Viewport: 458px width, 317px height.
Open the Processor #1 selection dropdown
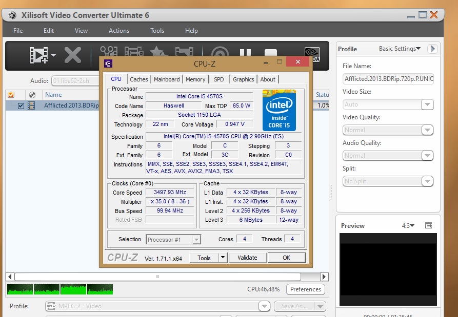173,240
